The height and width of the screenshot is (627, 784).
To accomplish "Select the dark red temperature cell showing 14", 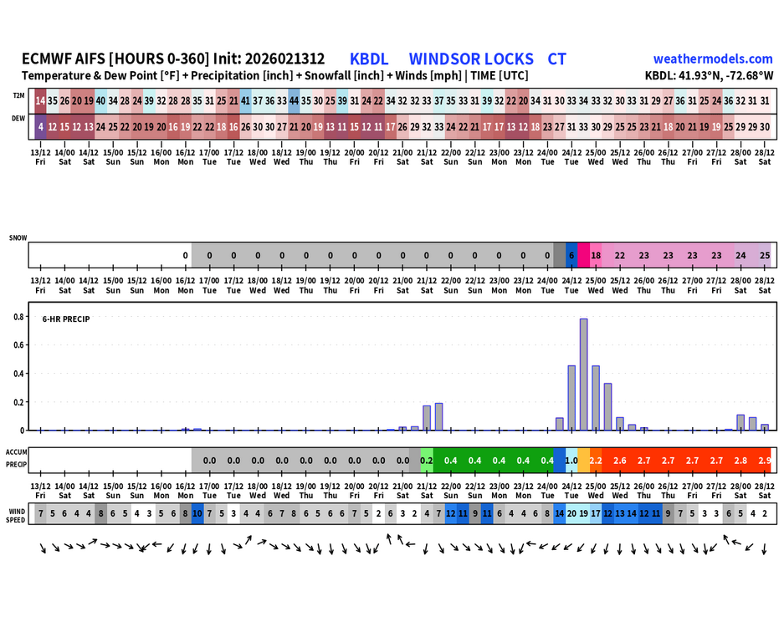I will [x=41, y=100].
